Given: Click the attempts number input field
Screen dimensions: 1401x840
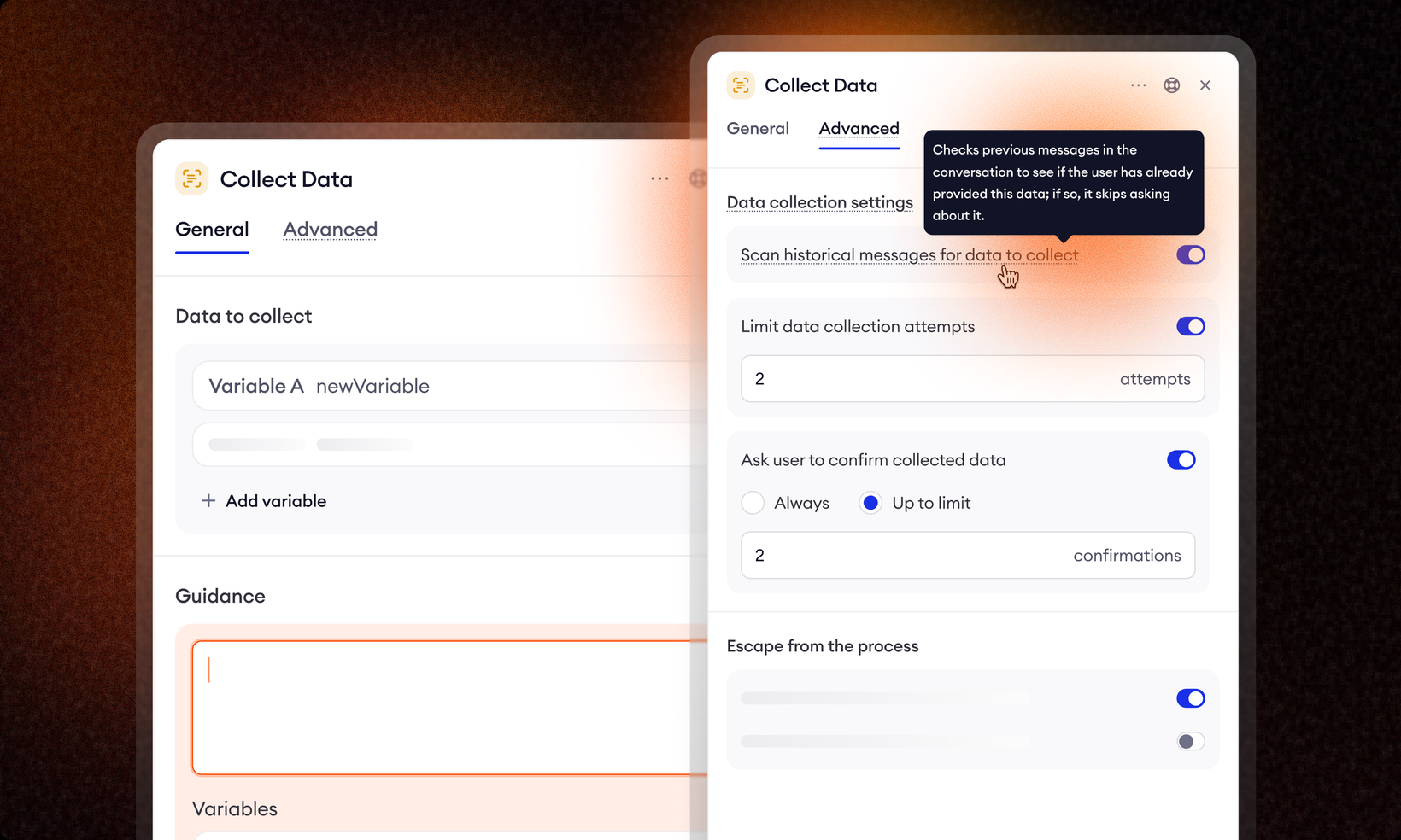Looking at the screenshot, I should click(923, 379).
